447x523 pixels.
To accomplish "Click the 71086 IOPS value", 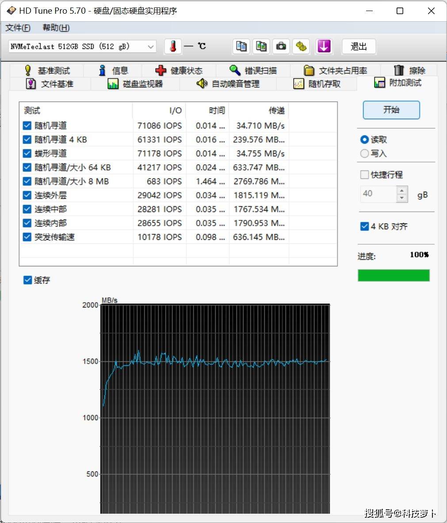I will [x=160, y=126].
